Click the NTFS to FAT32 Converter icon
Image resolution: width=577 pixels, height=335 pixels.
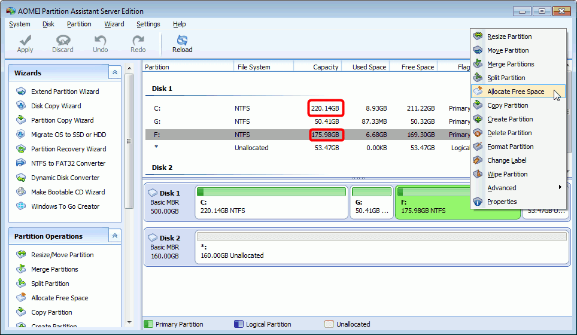(21, 163)
